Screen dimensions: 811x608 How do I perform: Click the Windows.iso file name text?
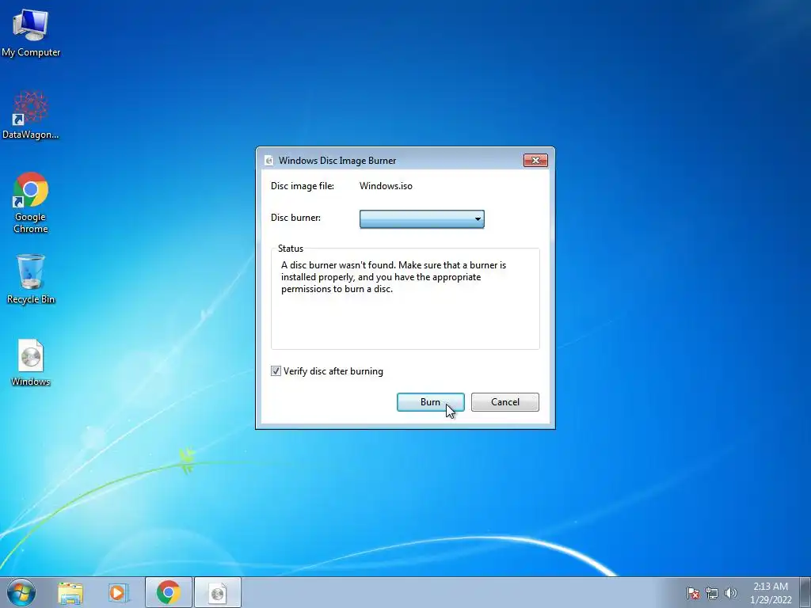pos(386,186)
